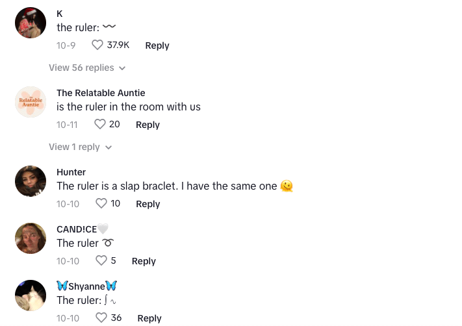
Task: Open the username link for Hunter
Action: click(71, 172)
